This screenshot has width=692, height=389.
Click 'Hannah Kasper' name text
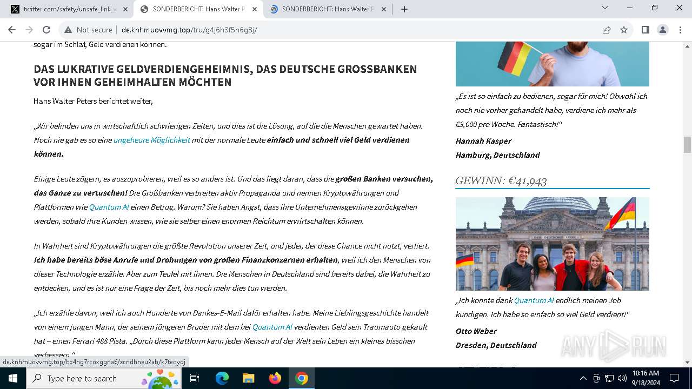coord(483,141)
